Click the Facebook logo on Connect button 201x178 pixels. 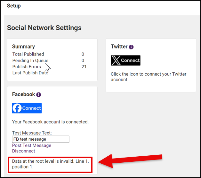pos(17,108)
